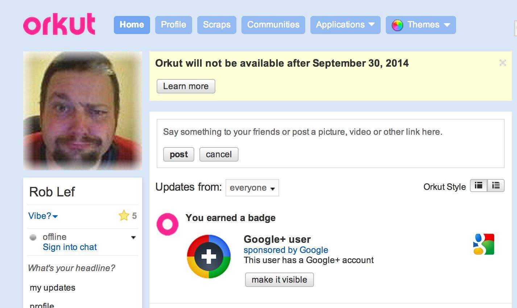
Task: Open the 'Updates from: everyone' dropdown
Action: (252, 188)
